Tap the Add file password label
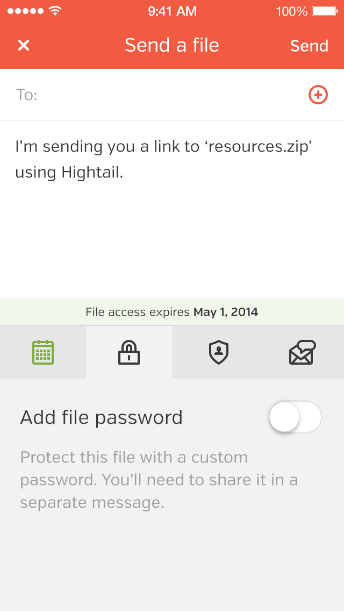Image resolution: width=344 pixels, height=611 pixels. [102, 417]
